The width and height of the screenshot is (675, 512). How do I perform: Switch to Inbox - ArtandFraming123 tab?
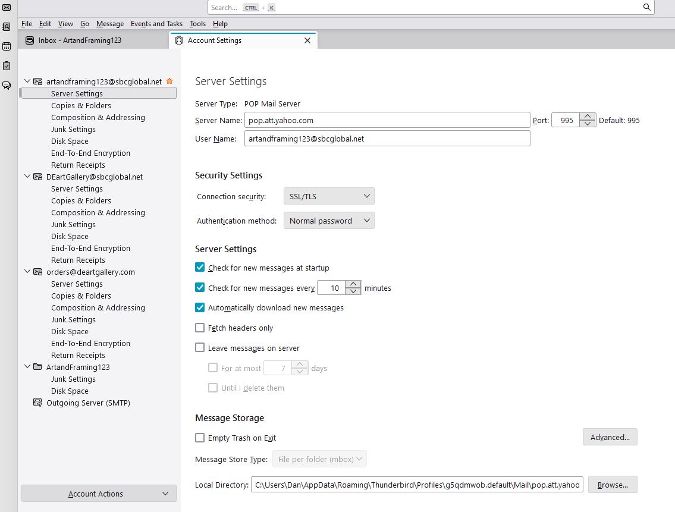(x=80, y=40)
